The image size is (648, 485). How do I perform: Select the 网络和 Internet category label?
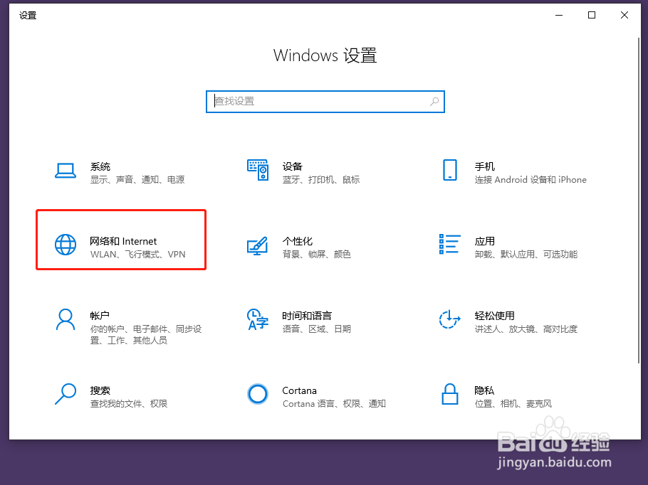click(x=122, y=241)
